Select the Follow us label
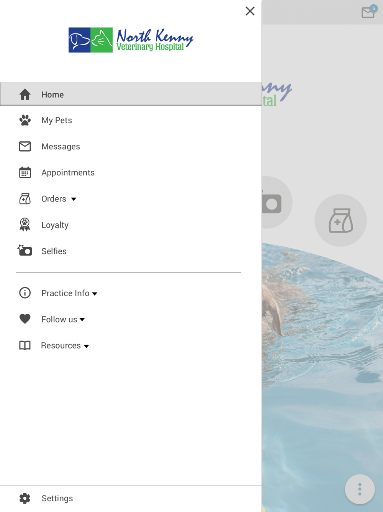This screenshot has height=512, width=383. 59,319
